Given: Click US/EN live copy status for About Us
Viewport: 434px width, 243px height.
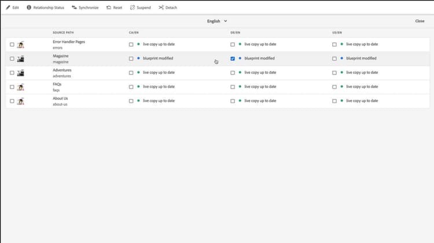Looking at the screenshot, I should pyautogui.click(x=362, y=101).
